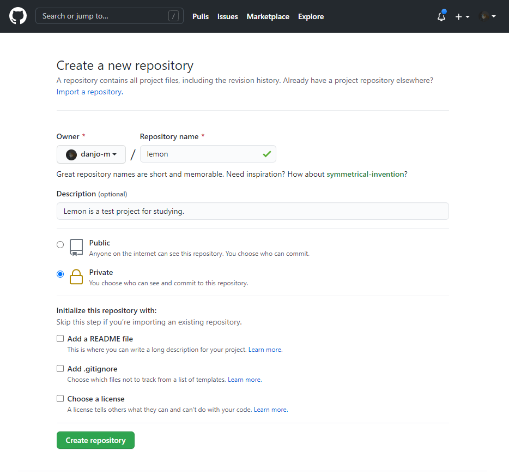
Task: Click the private padlock icon
Action: tap(76, 277)
